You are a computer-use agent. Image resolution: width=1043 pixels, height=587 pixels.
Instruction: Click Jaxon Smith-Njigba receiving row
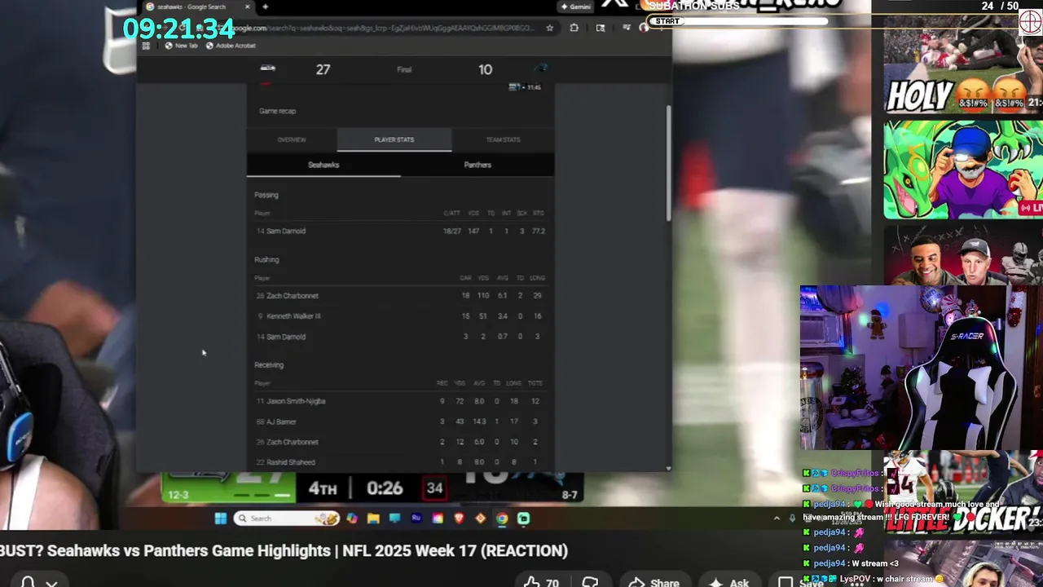coord(400,401)
